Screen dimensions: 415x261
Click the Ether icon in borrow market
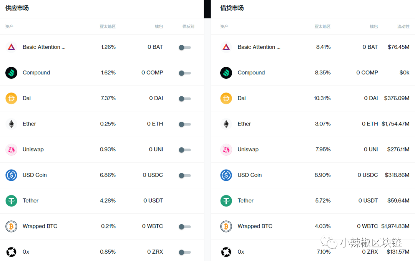point(226,124)
